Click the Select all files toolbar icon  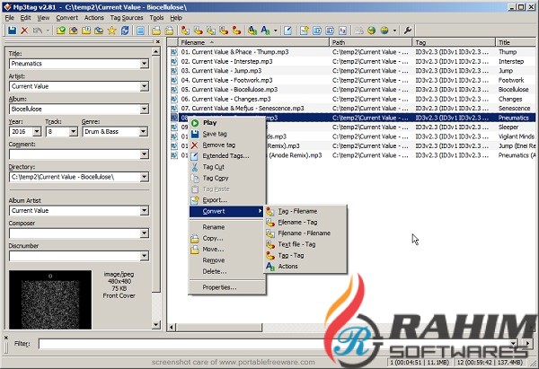pyautogui.click(x=140, y=31)
